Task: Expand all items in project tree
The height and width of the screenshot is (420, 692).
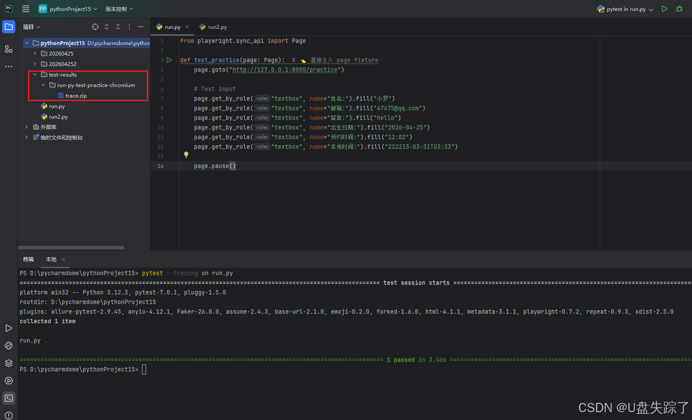Action: [x=107, y=27]
